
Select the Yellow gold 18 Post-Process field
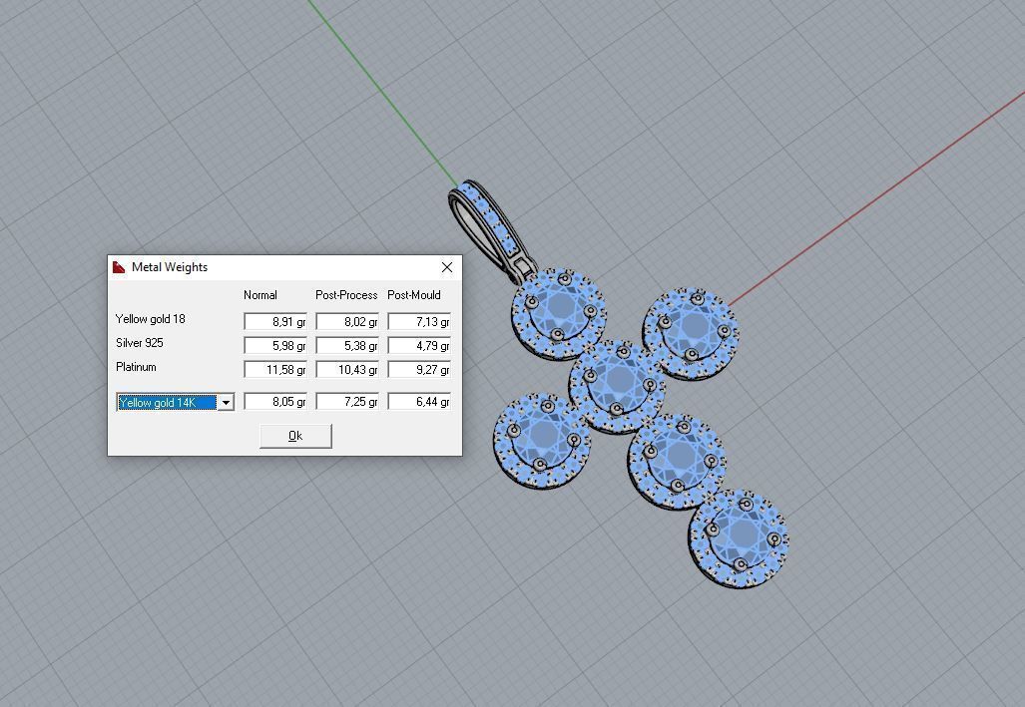[x=347, y=321]
